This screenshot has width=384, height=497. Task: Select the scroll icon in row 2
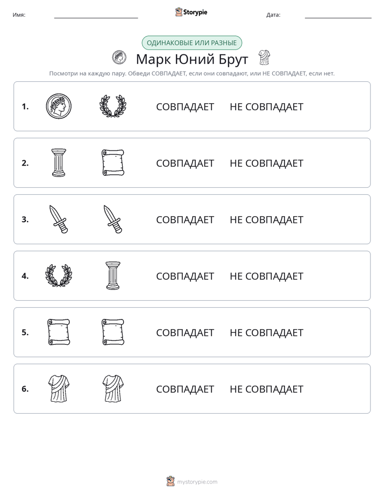click(x=113, y=162)
